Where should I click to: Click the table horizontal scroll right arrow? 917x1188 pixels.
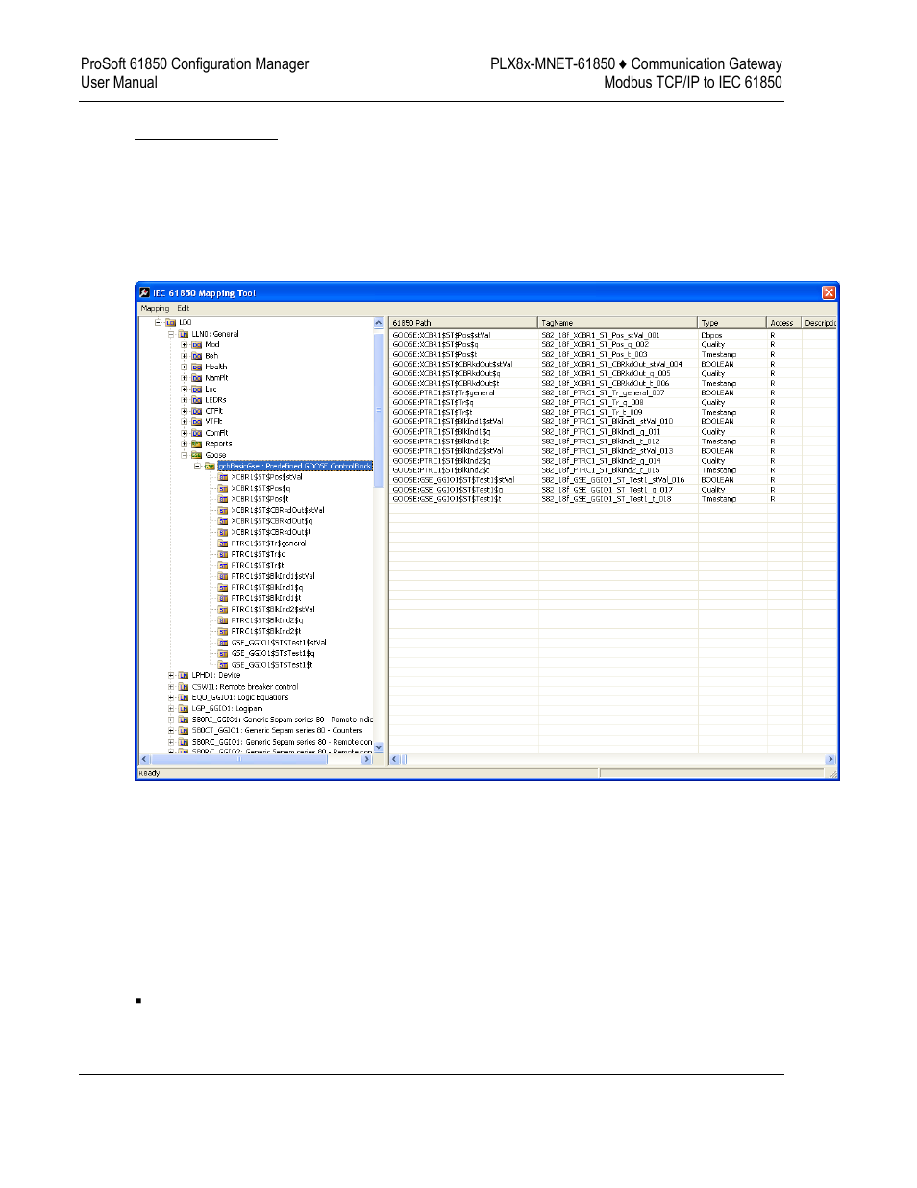(x=830, y=760)
